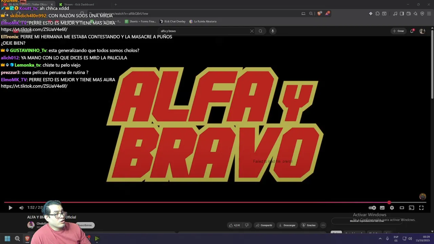Show hidden system tray icons

point(380,239)
